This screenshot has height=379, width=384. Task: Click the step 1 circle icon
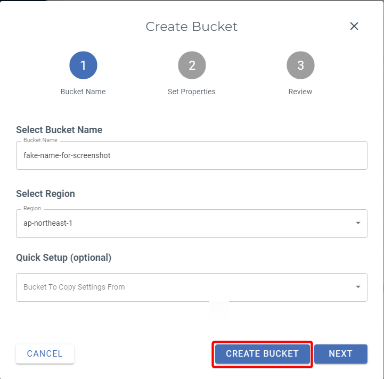point(83,65)
